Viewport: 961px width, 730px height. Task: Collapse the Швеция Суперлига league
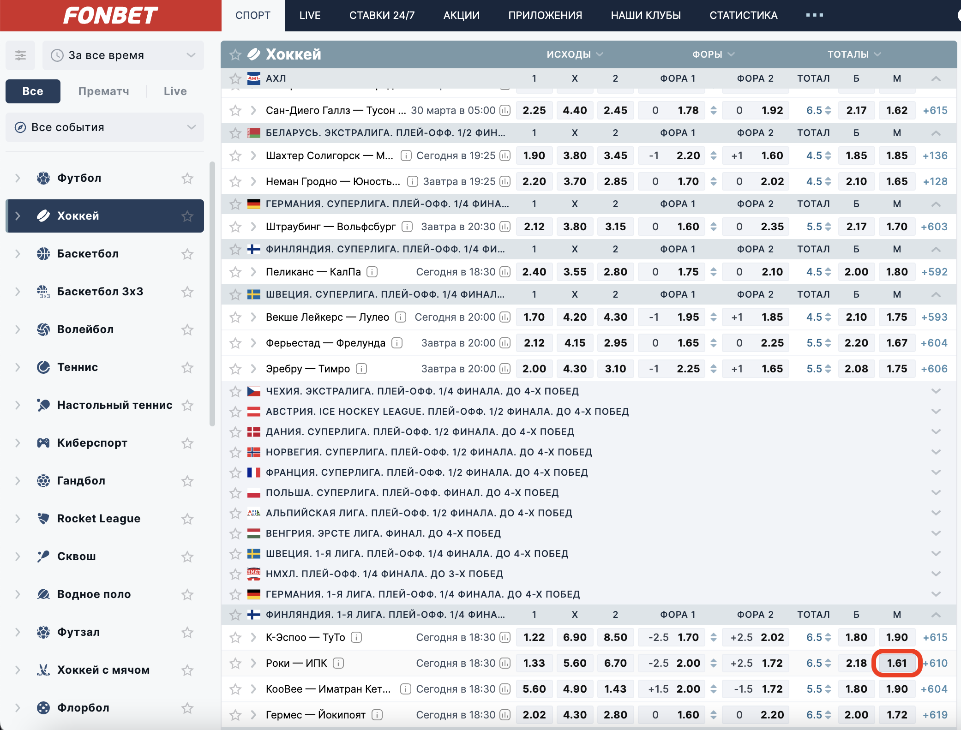(x=936, y=294)
